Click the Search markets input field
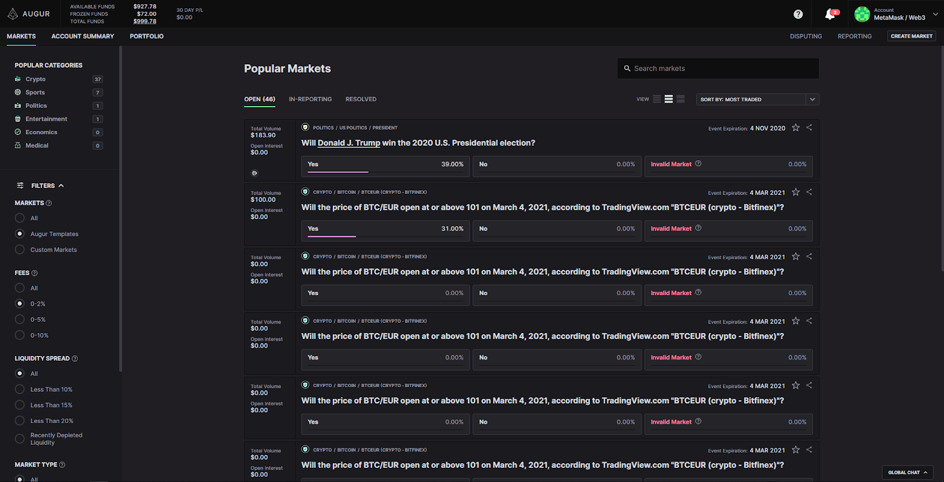Screen dimensions: 944x482 tap(718, 68)
